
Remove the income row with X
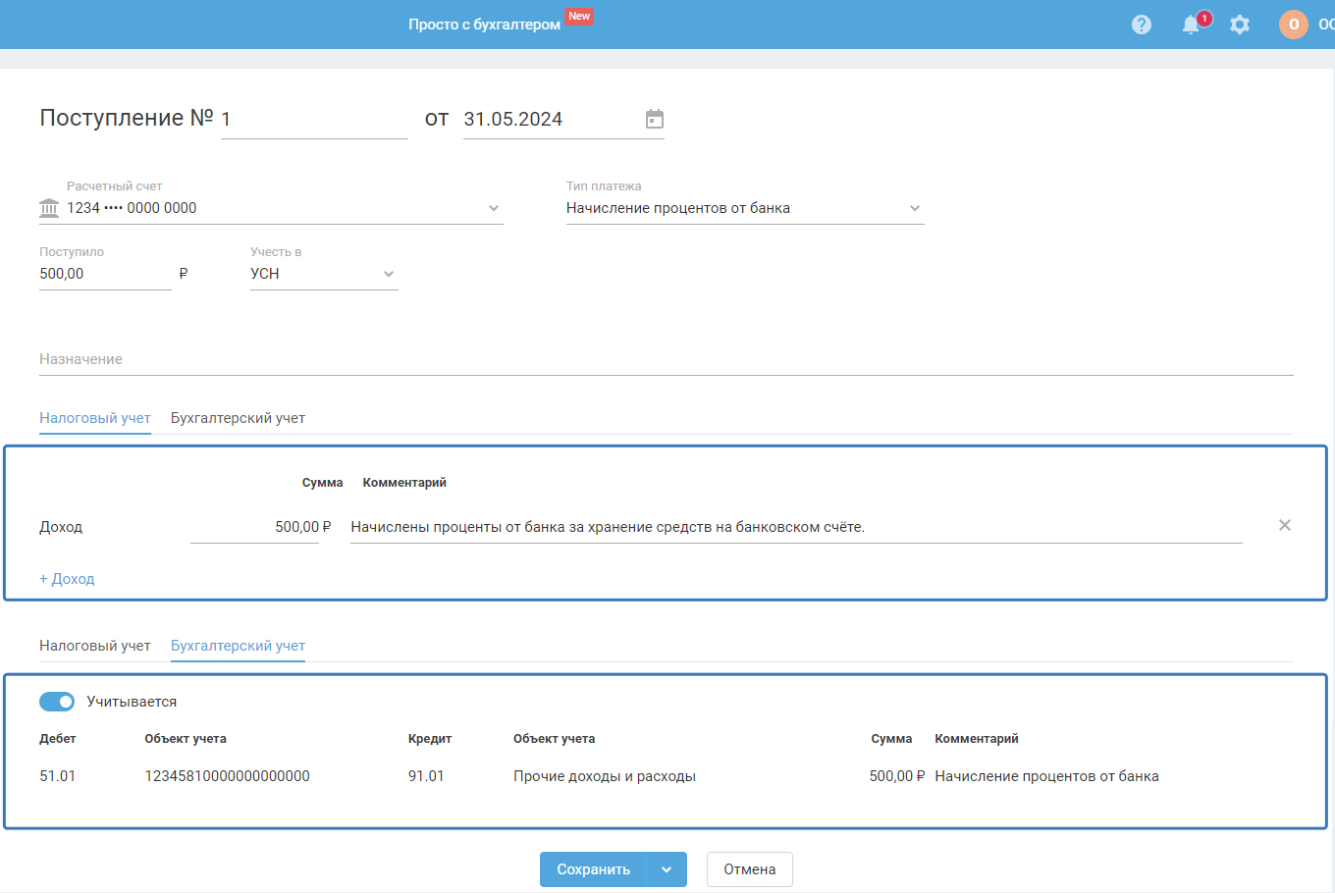pos(1284,526)
